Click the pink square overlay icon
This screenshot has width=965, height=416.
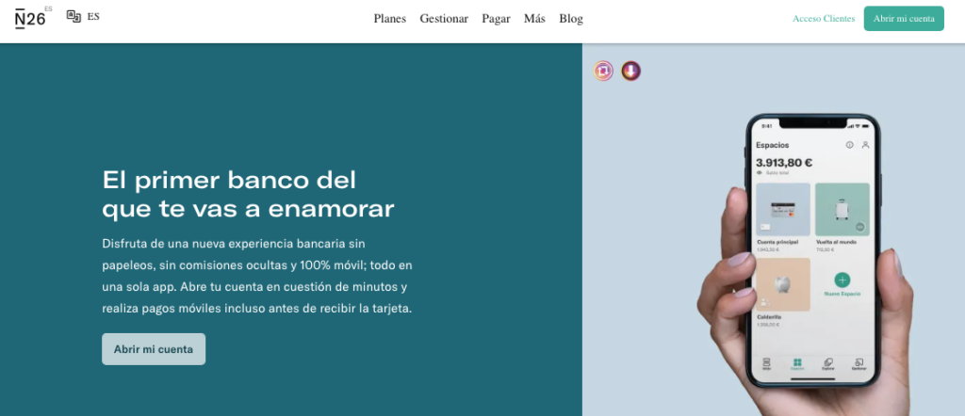coord(604,71)
